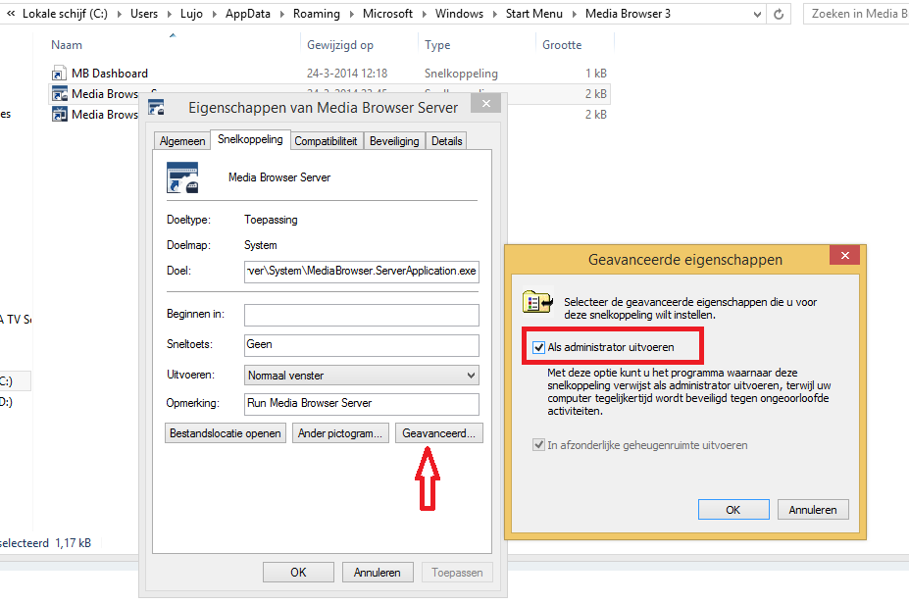Expand breadcrumb arrow after Microsoft
The height and width of the screenshot is (604, 909).
tap(424, 14)
